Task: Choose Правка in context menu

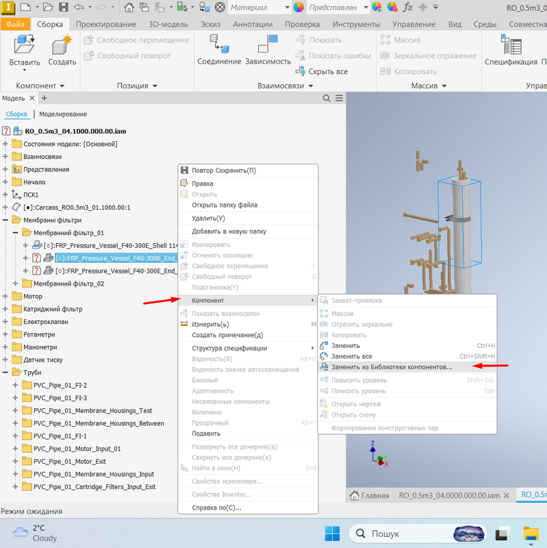Action: point(248,184)
